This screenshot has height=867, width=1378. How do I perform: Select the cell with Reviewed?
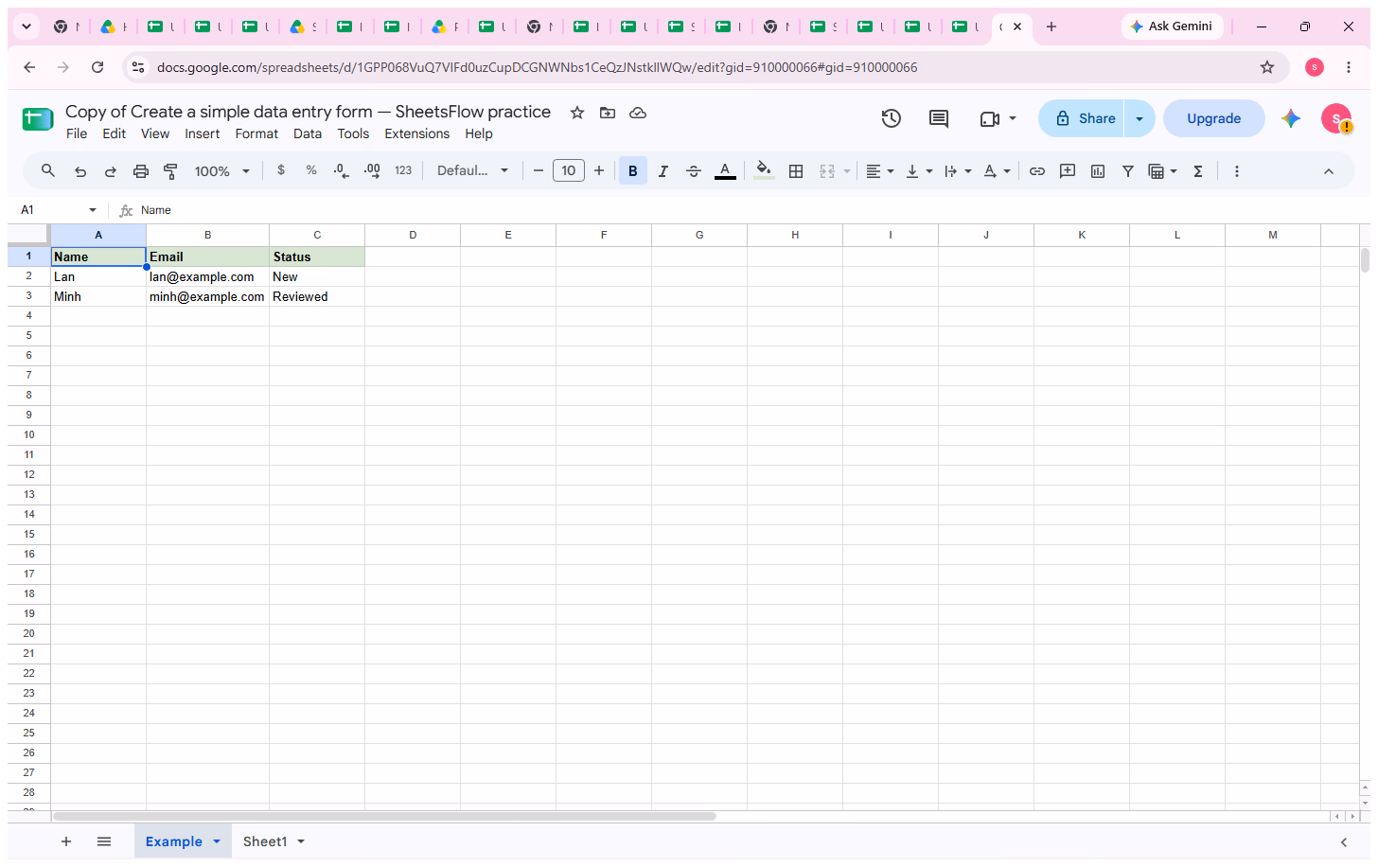[x=317, y=296]
